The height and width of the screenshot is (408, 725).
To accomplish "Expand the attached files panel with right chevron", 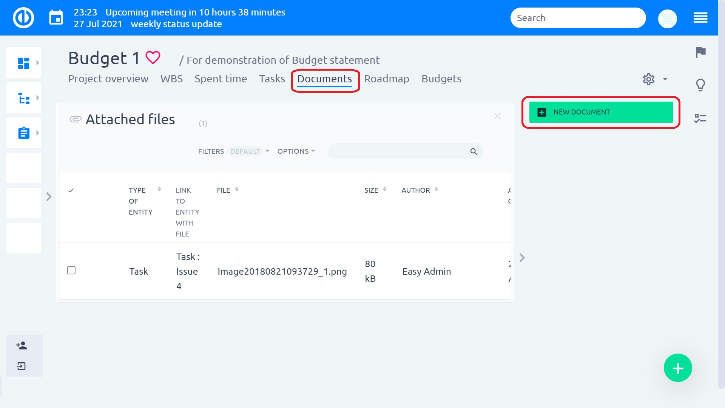I will (x=522, y=257).
